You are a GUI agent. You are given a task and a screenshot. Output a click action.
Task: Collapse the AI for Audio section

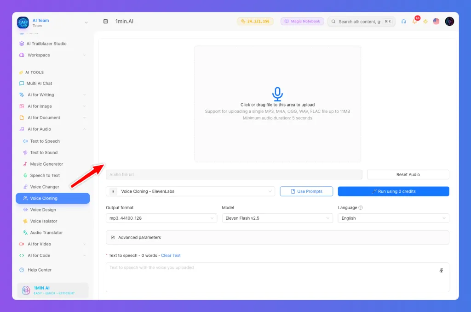coord(53,129)
